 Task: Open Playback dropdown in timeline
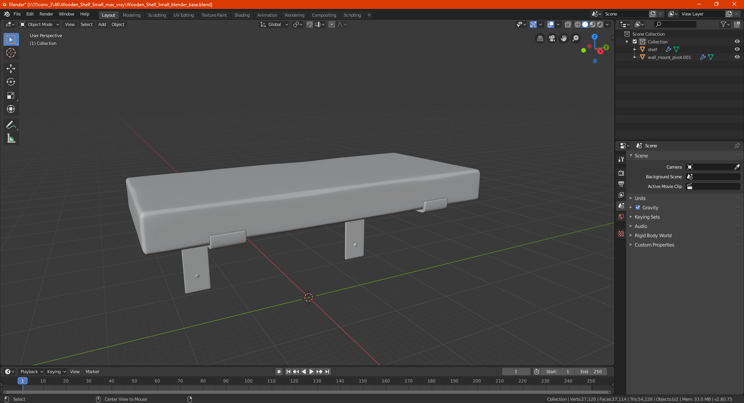tap(31, 372)
